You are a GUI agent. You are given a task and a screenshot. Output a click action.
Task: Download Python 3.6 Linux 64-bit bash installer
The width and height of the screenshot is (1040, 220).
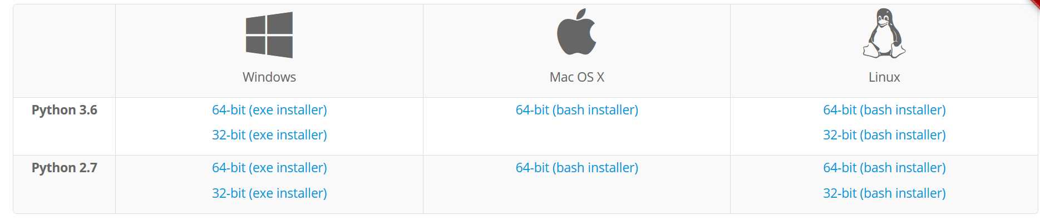click(884, 110)
